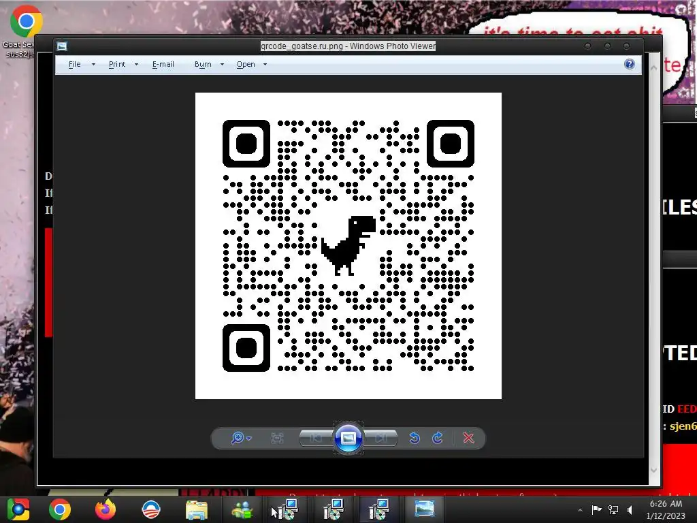
Task: Play the slide show
Action: (348, 438)
